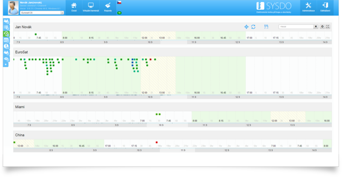The image size is (342, 177).
Task: Click the red marker in China timeline
Action: tap(156, 142)
